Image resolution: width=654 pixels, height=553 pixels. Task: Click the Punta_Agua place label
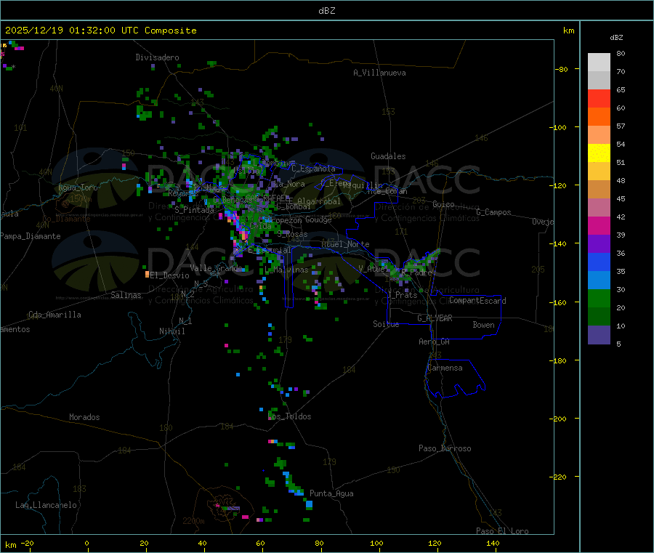point(331,493)
